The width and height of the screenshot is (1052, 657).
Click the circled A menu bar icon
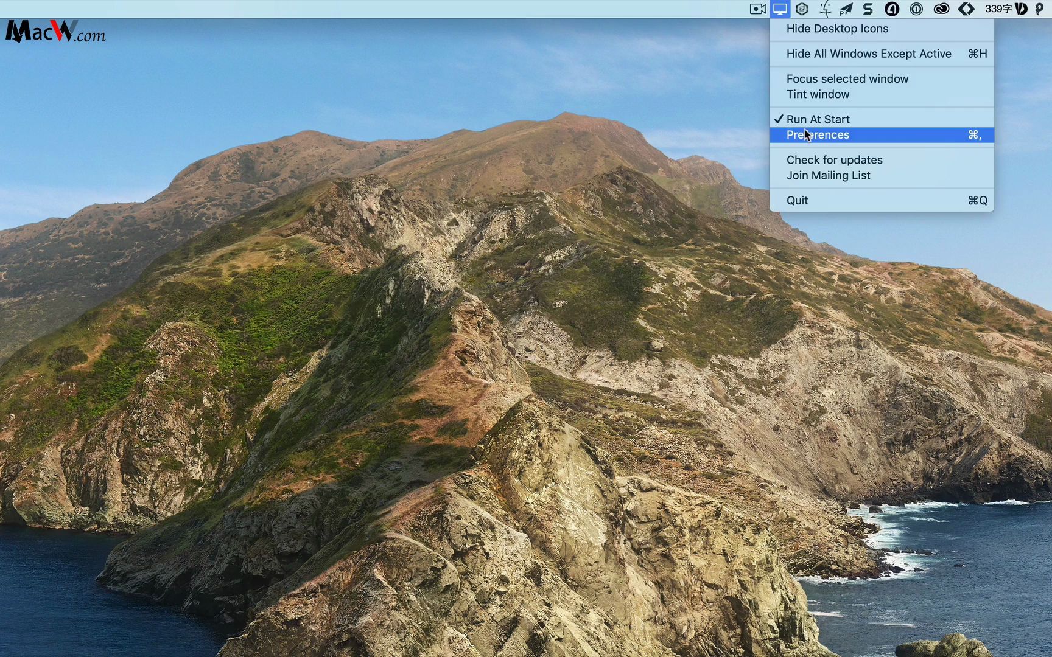tap(891, 9)
